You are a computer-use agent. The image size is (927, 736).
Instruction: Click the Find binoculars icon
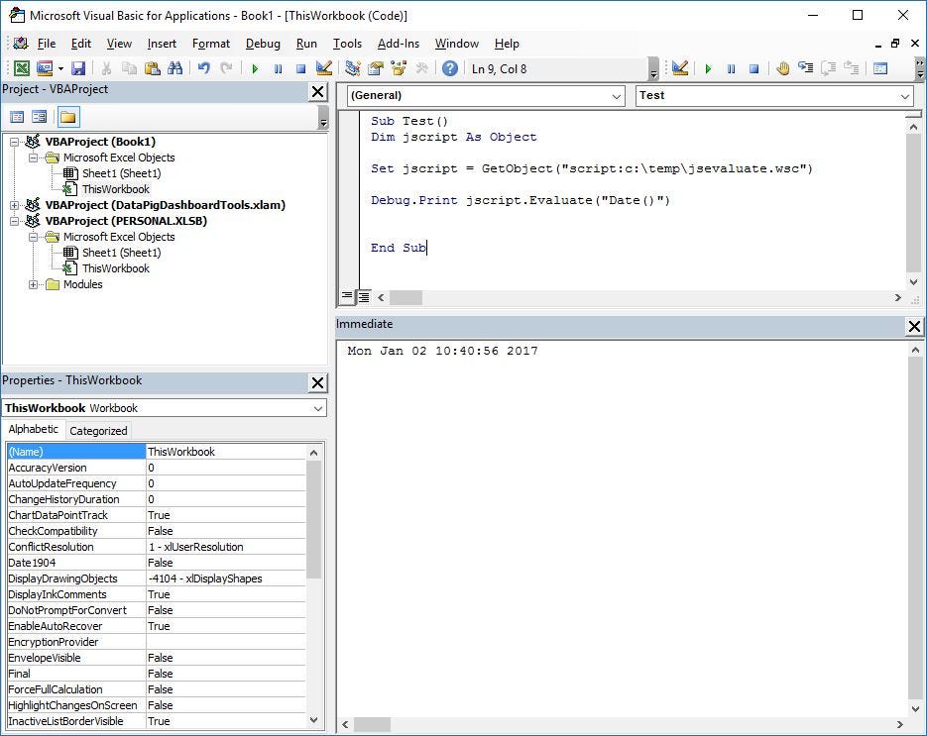[x=175, y=68]
